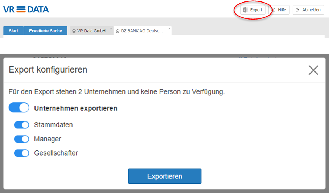This screenshot has height=194, width=329.
Task: Click the Abmelden logout arrow icon
Action: click(297, 10)
